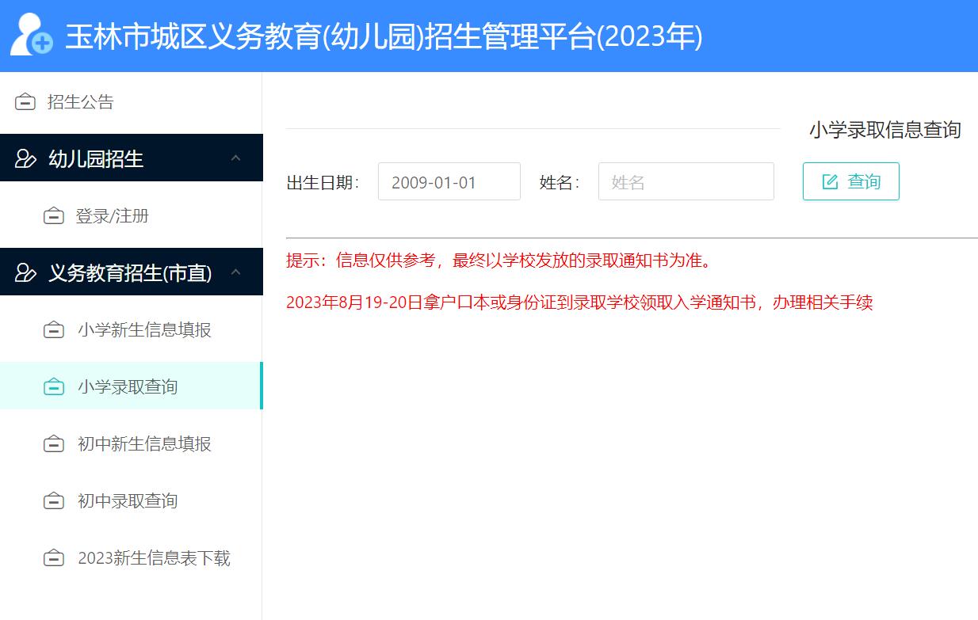The width and height of the screenshot is (978, 620).
Task: Click the platform title in the header
Action: 384,36
